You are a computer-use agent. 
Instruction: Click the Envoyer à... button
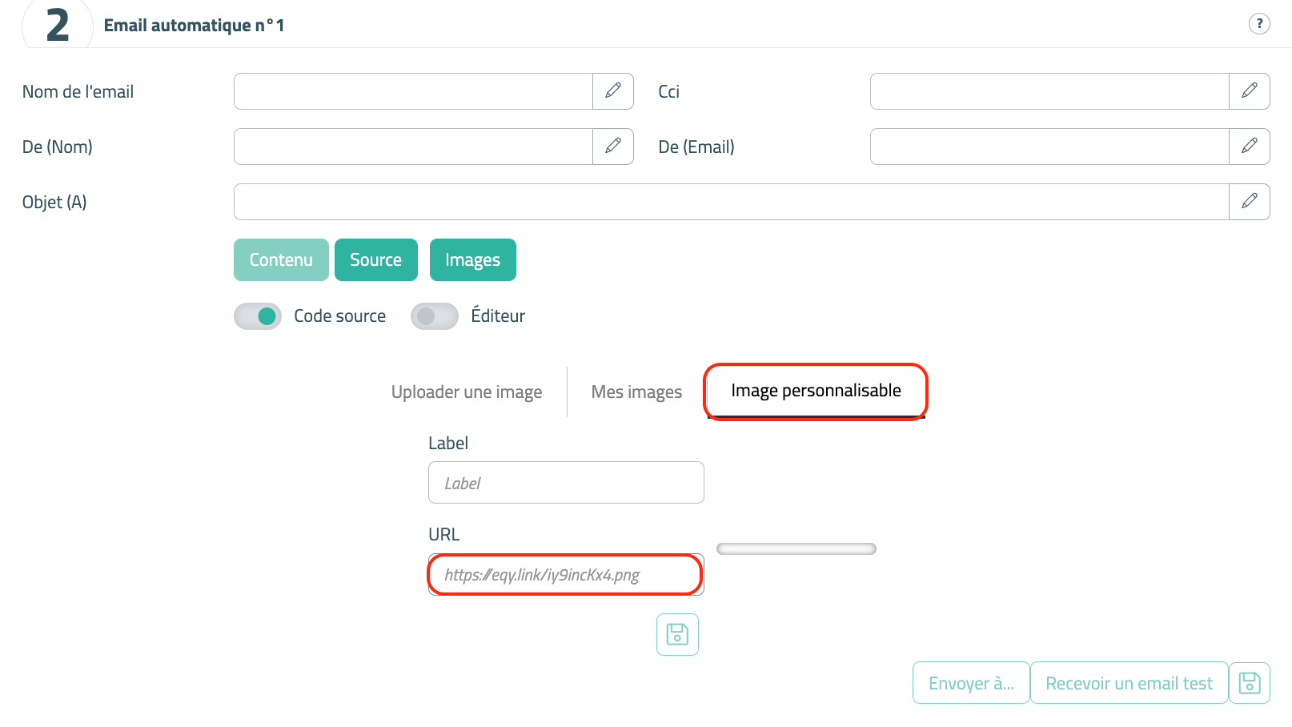pos(971,683)
